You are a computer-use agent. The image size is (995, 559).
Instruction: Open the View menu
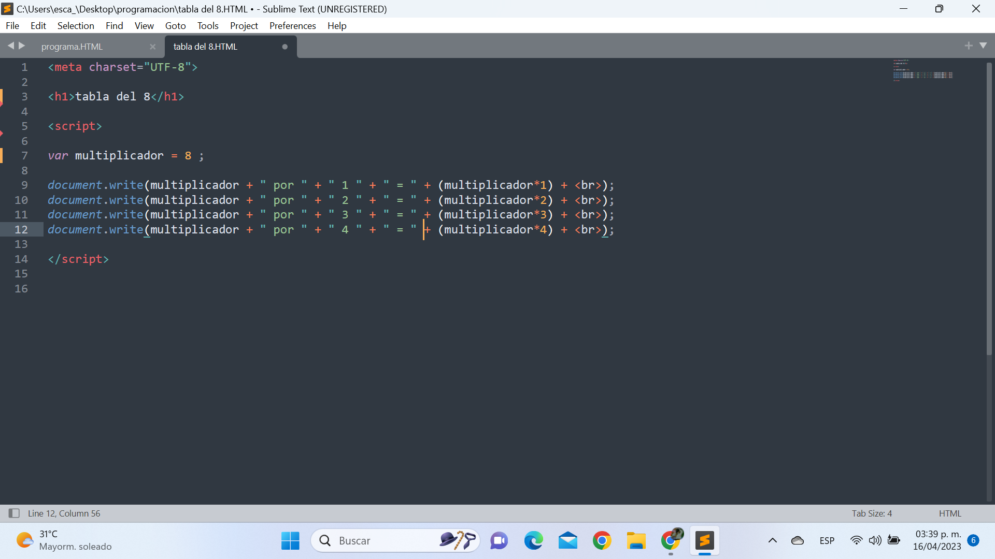tap(144, 26)
